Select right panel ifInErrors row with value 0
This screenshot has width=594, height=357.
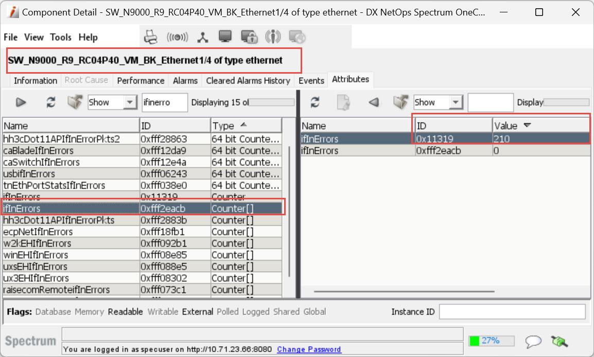click(x=445, y=150)
